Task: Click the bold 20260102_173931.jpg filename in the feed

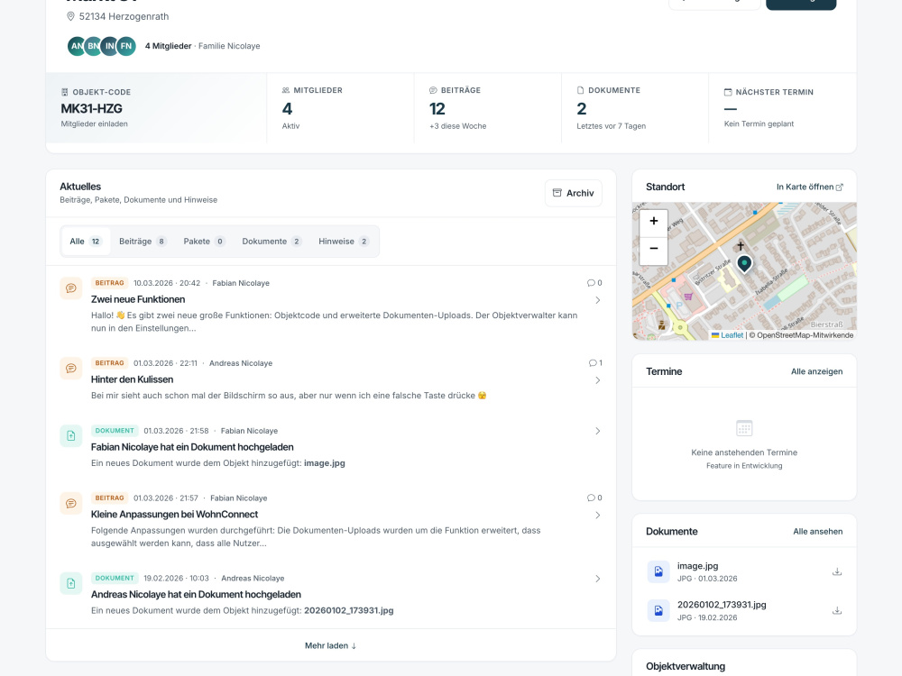Action: 348,610
